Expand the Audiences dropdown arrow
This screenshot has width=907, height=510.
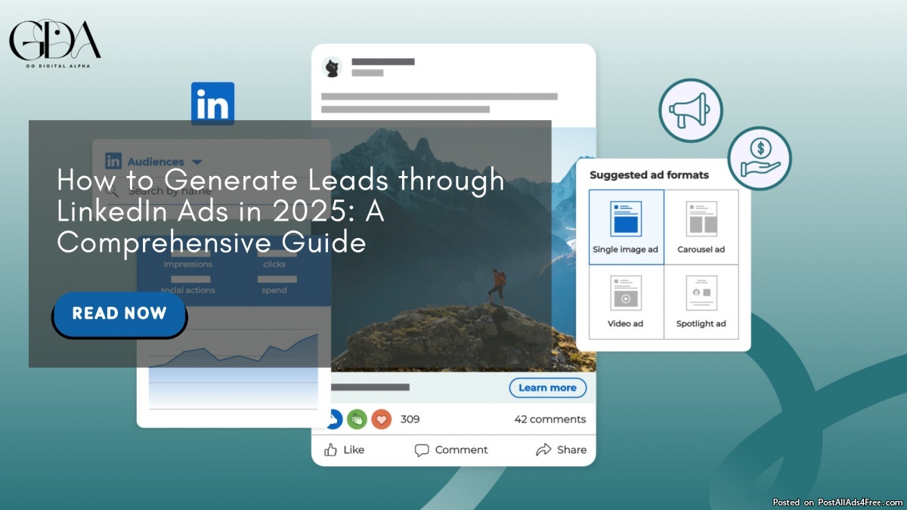(197, 162)
